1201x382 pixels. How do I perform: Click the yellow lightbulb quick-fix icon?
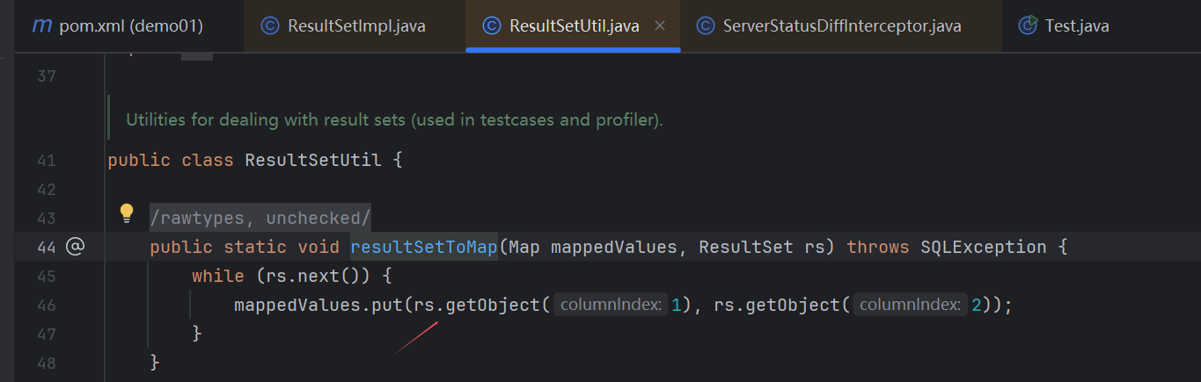pos(127,213)
